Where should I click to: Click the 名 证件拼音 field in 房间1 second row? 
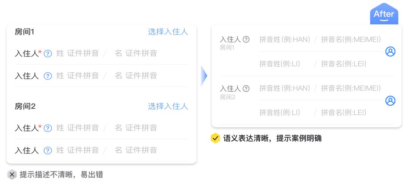click(136, 76)
